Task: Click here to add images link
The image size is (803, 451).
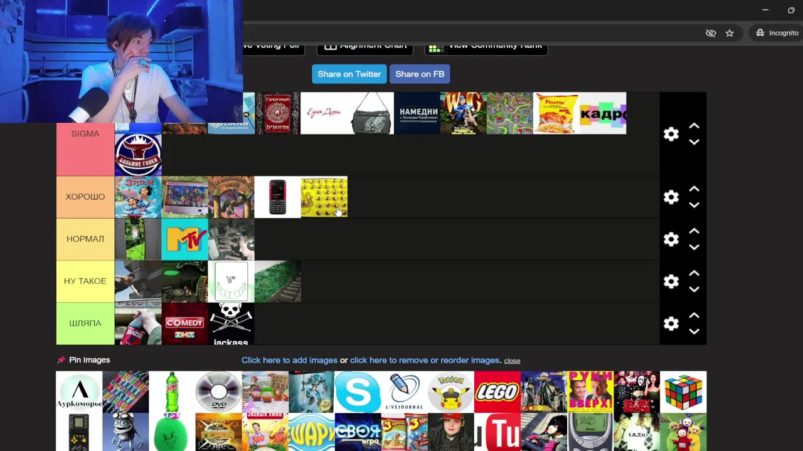Action: (x=289, y=360)
